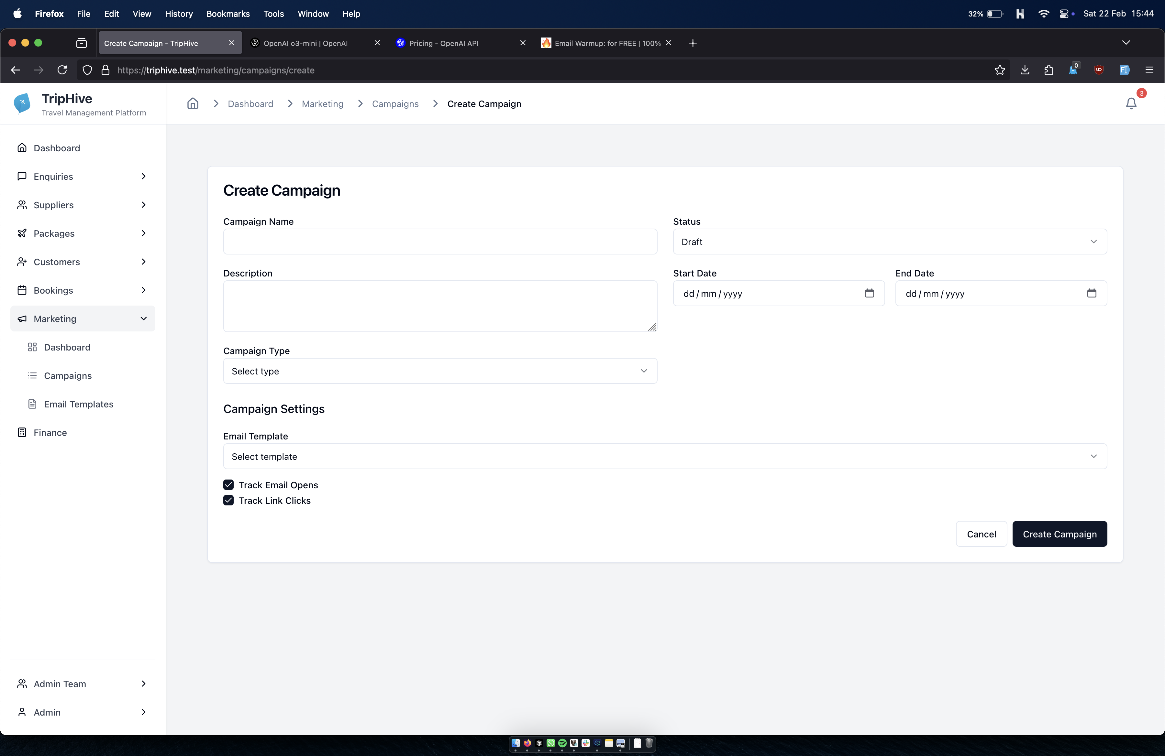Image resolution: width=1165 pixels, height=756 pixels.
Task: Click the browser back arrow
Action: (16, 70)
